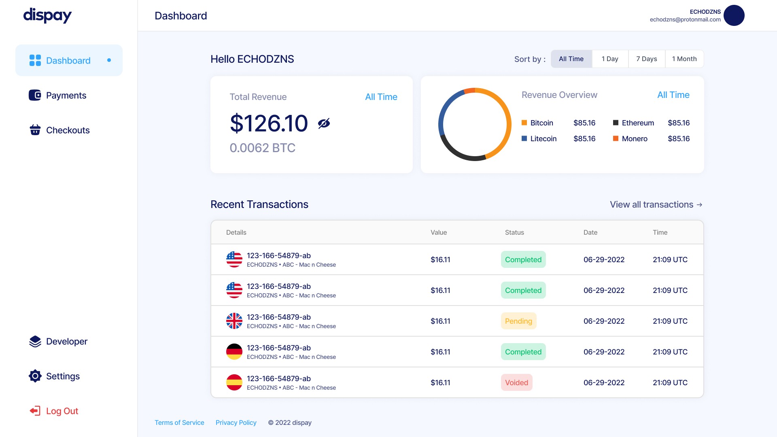Click the Pending status transaction row badge
The height and width of the screenshot is (437, 777).
tap(518, 321)
